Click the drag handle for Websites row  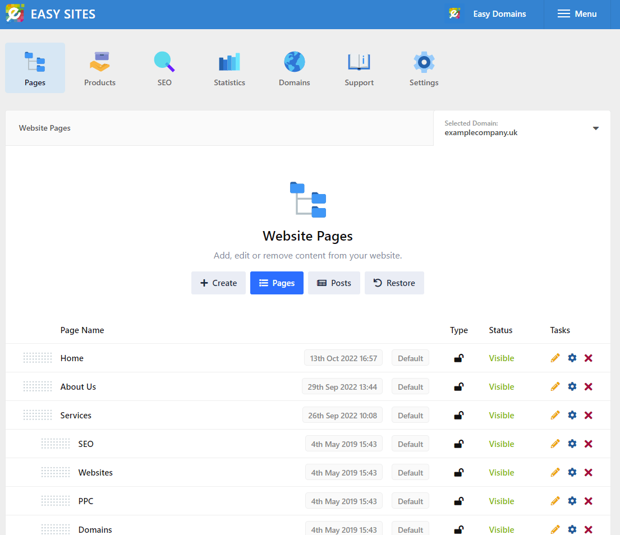click(56, 472)
